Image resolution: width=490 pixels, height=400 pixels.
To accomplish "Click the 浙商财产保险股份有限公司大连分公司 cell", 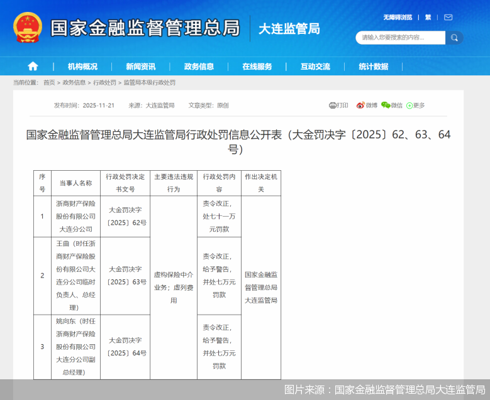I will [75, 217].
